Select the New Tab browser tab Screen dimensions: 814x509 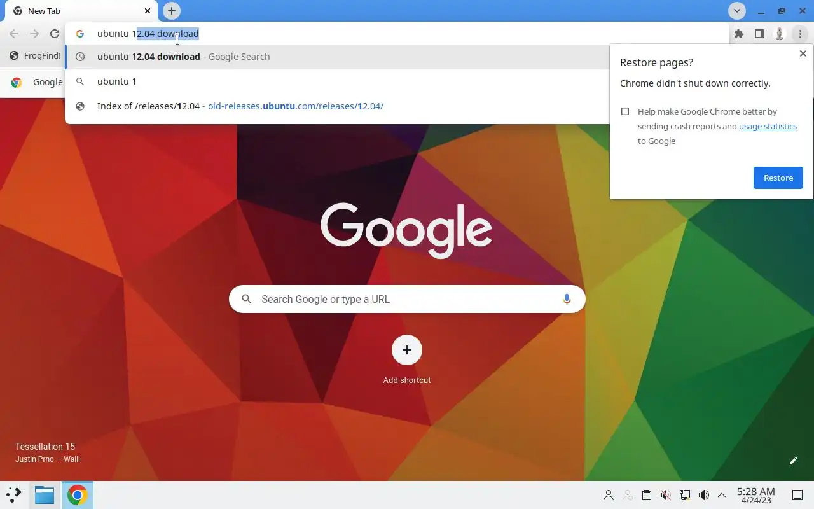coord(81,11)
